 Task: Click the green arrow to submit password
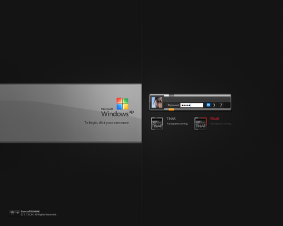click(215, 105)
